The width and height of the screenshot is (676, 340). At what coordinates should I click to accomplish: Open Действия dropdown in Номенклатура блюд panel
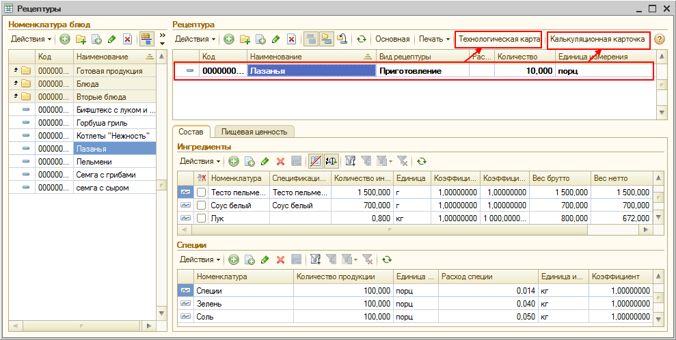point(31,39)
